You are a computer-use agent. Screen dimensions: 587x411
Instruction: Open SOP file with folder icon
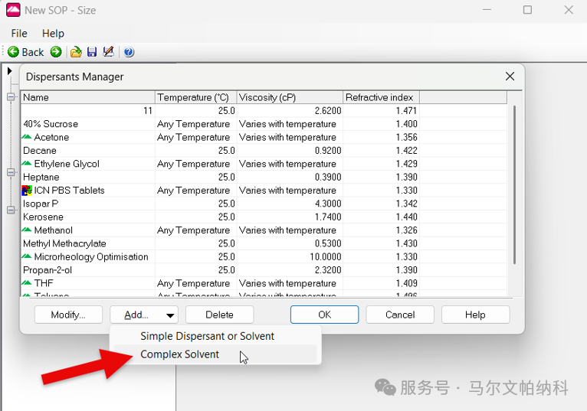click(x=76, y=51)
